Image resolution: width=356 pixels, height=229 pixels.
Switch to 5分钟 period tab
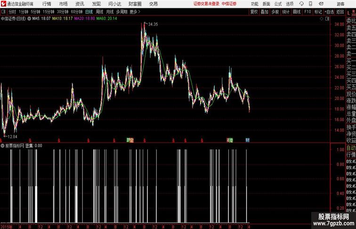pos(35,12)
